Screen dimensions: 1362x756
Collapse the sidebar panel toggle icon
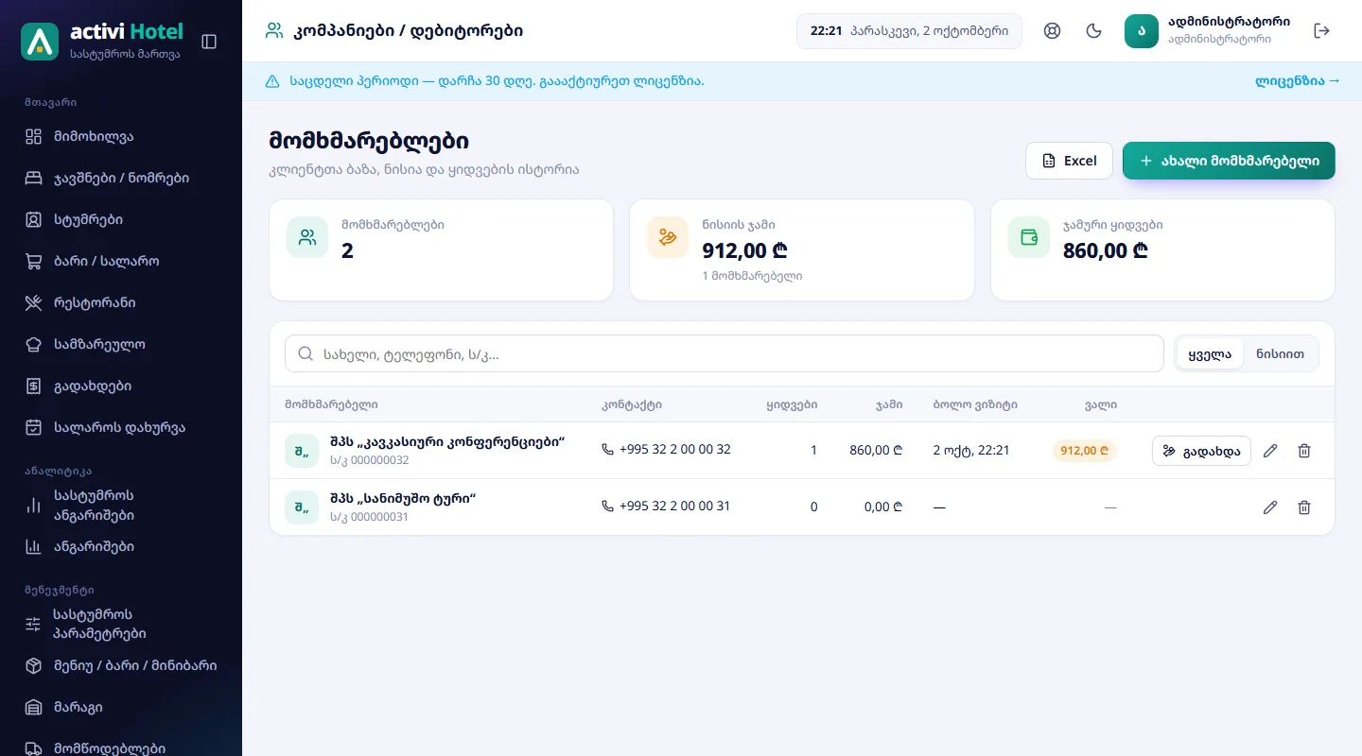[210, 42]
